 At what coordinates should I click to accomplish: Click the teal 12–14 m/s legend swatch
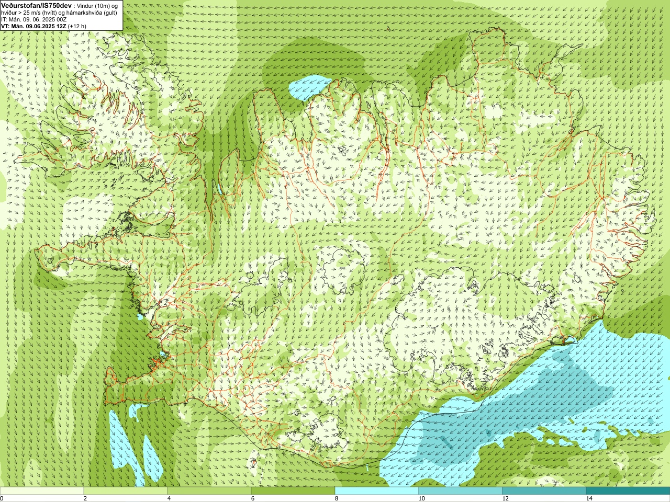click(544, 490)
